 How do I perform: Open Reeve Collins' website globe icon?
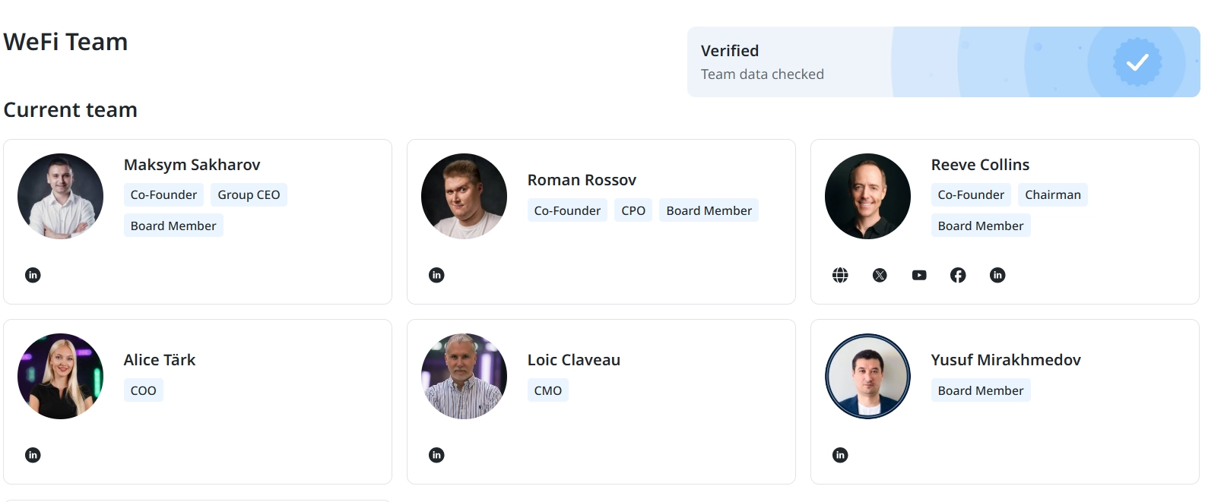click(x=840, y=275)
